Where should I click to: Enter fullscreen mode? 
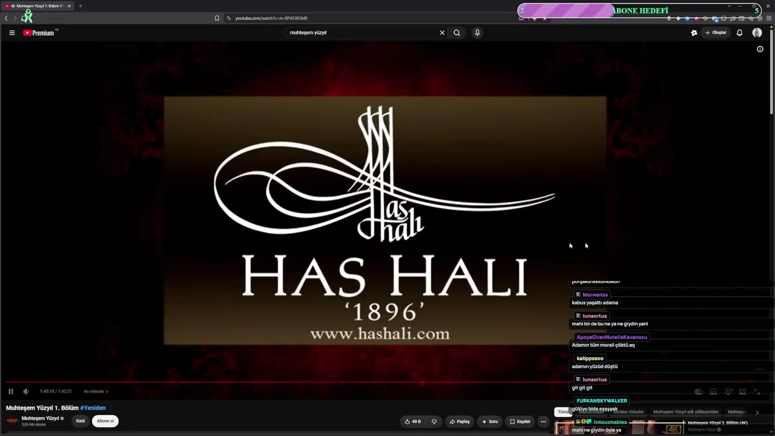tap(758, 392)
